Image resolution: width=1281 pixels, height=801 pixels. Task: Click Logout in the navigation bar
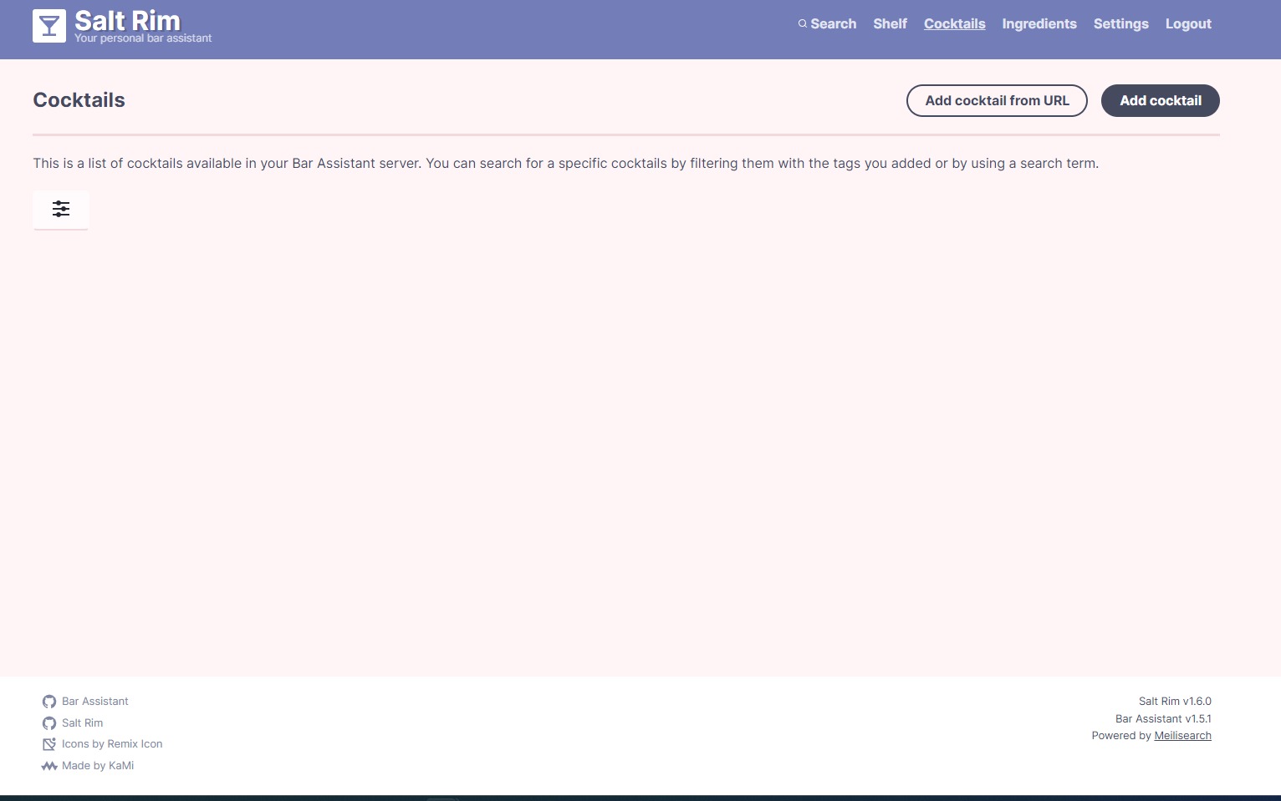[x=1188, y=23]
